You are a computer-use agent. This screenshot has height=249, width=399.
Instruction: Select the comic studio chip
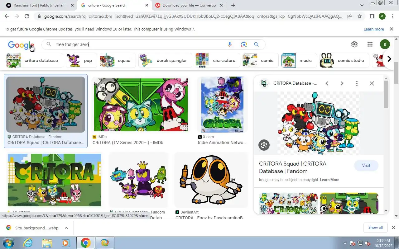[344, 60]
